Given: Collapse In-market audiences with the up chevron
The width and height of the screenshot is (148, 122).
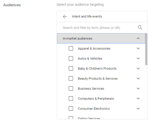Looking at the screenshot, I should tap(138, 38).
